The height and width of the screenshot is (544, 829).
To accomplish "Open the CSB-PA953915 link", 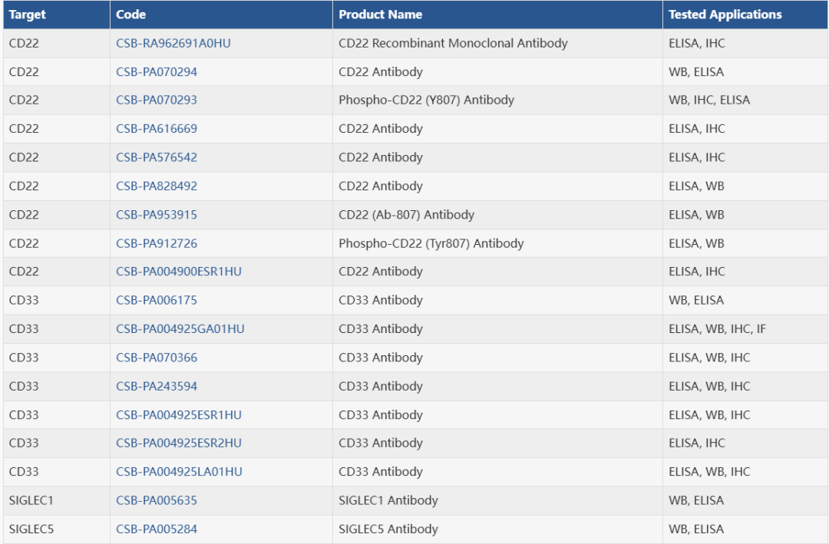I will 157,215.
